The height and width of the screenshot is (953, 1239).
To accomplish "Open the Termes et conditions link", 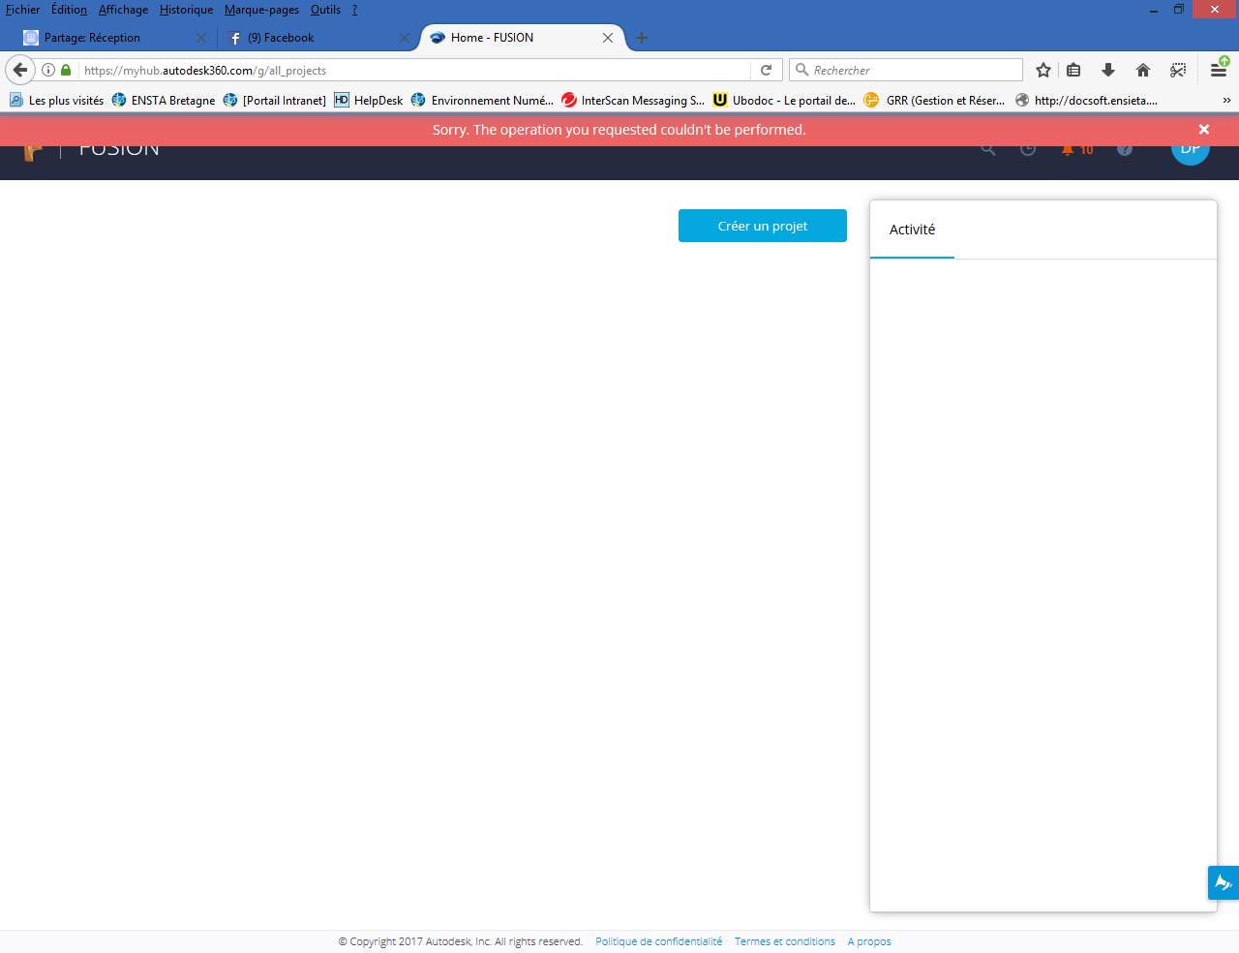I will [x=784, y=940].
